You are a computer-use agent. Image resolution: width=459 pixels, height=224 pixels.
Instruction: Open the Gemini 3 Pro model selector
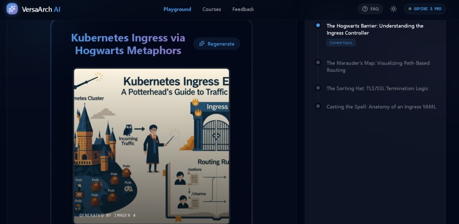point(425,9)
